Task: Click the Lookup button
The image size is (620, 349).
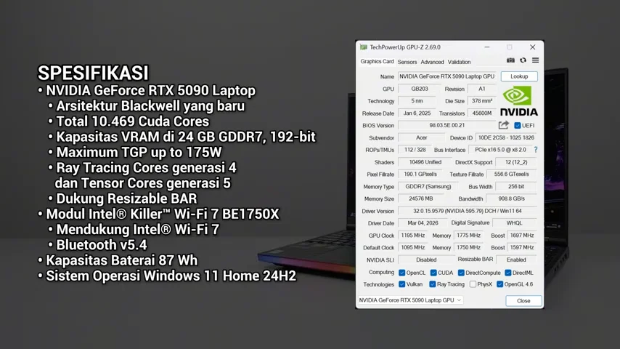Action: [519, 76]
